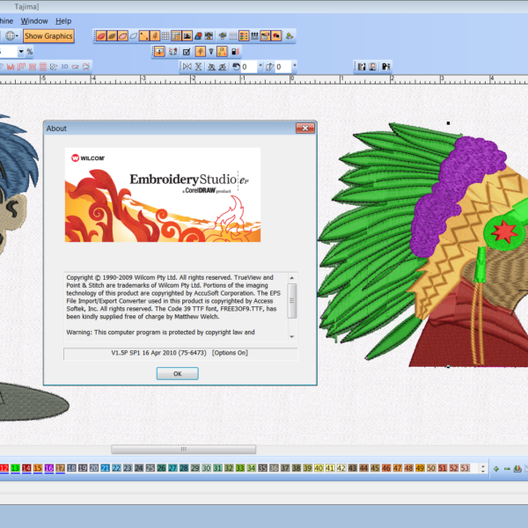This screenshot has height=528, width=528.
Task: Click the green minus icon to remove a color
Action: click(x=507, y=468)
